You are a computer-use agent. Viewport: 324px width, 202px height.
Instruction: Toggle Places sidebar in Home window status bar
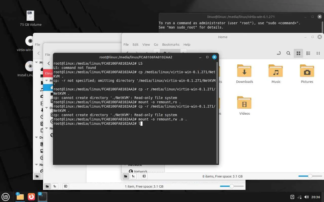click(126, 176)
